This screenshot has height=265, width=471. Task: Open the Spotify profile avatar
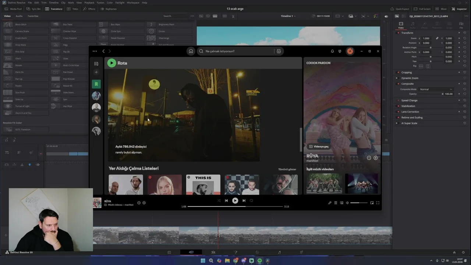tap(350, 51)
